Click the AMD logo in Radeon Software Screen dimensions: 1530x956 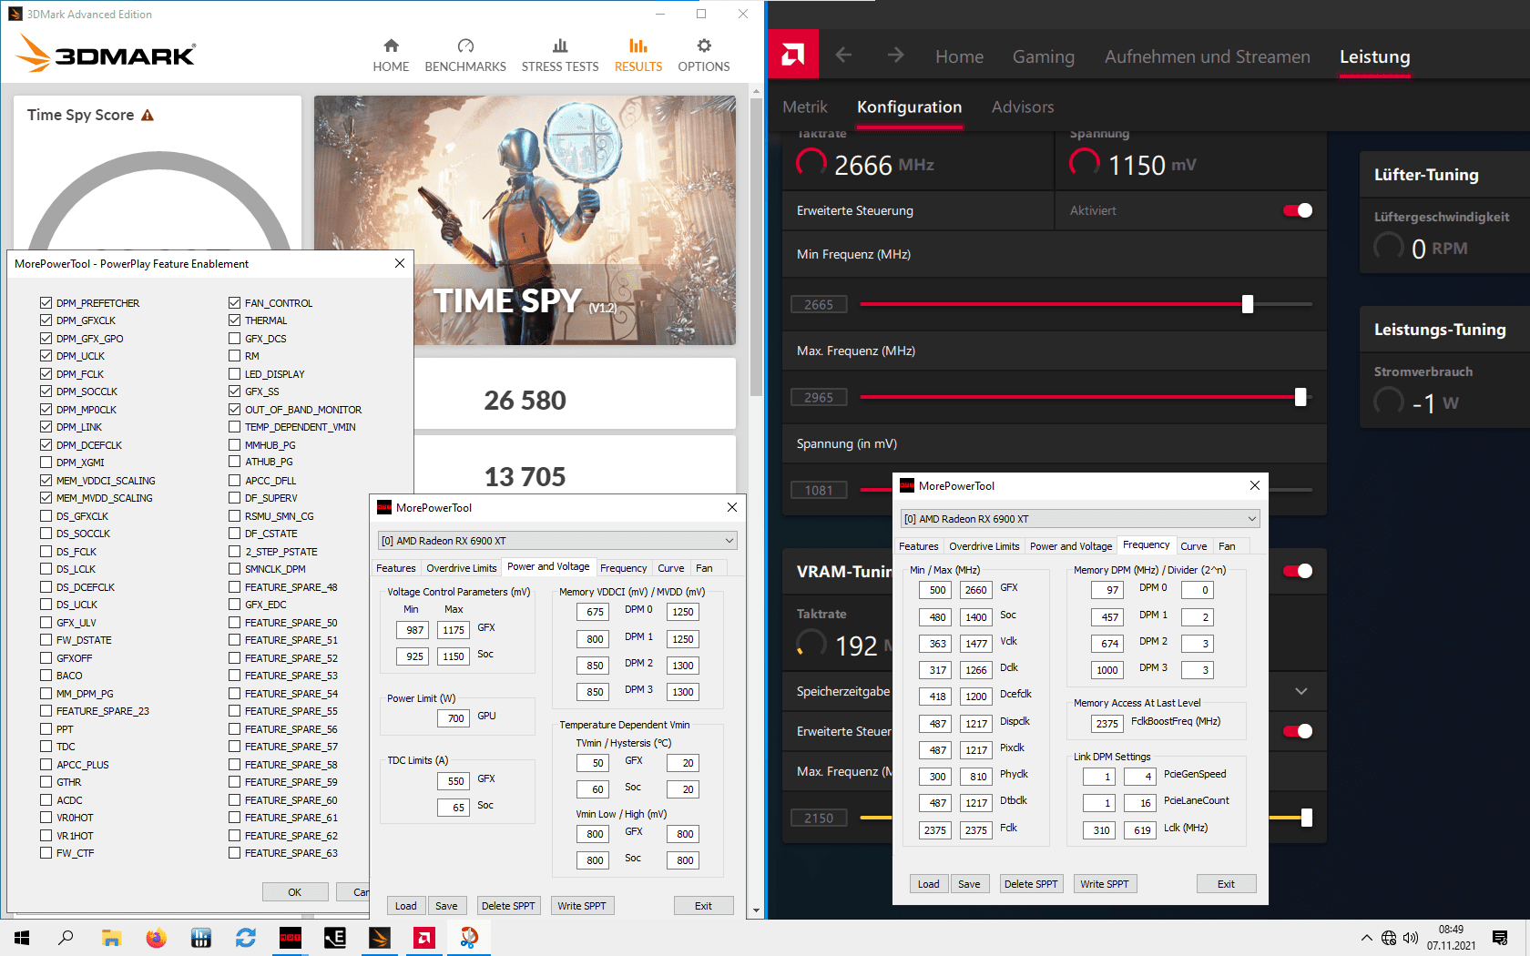click(x=793, y=56)
